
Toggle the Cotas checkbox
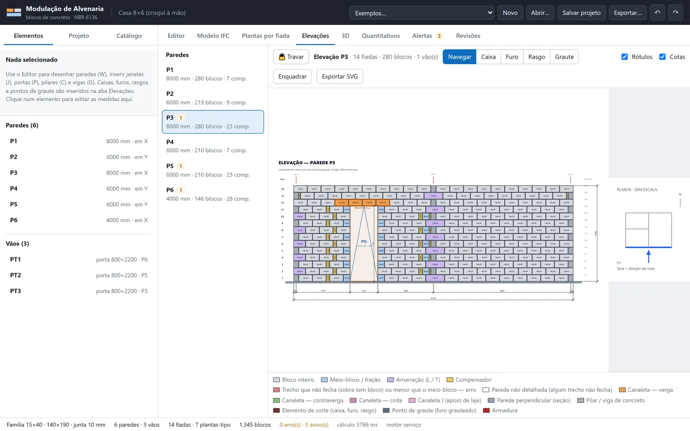pos(662,57)
